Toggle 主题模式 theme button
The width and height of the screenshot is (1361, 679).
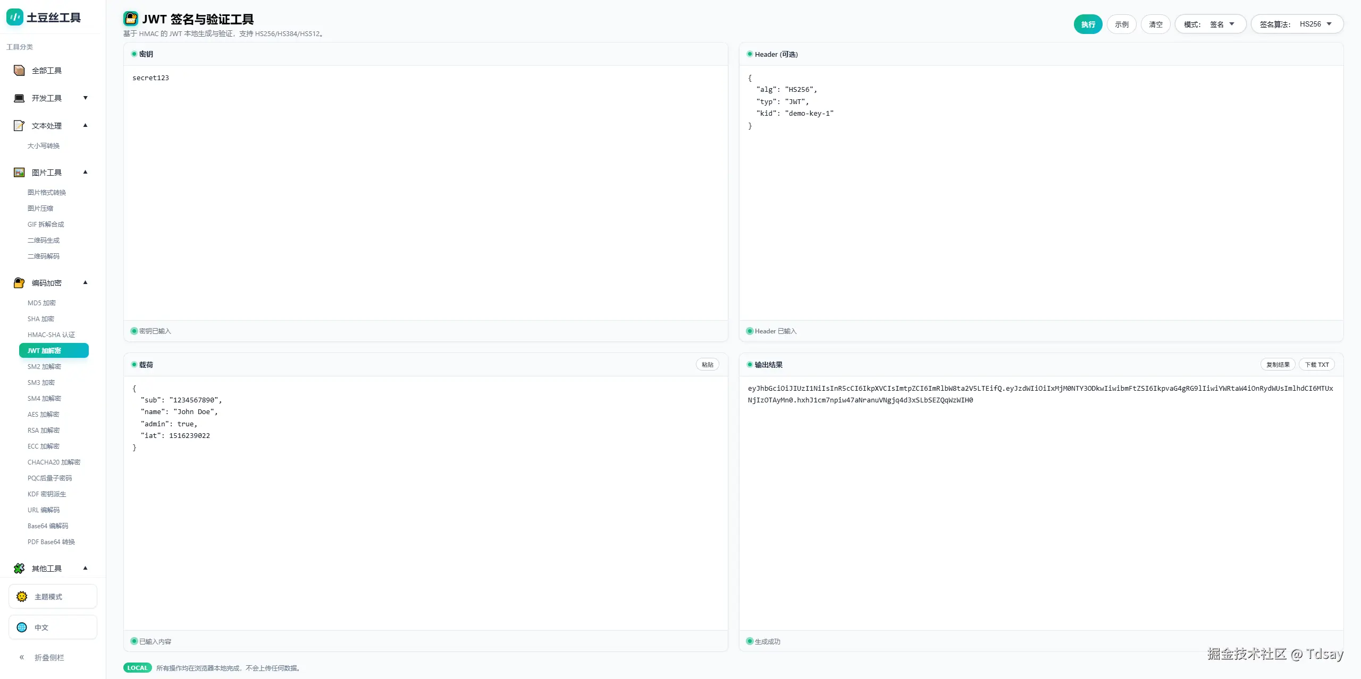pos(53,597)
